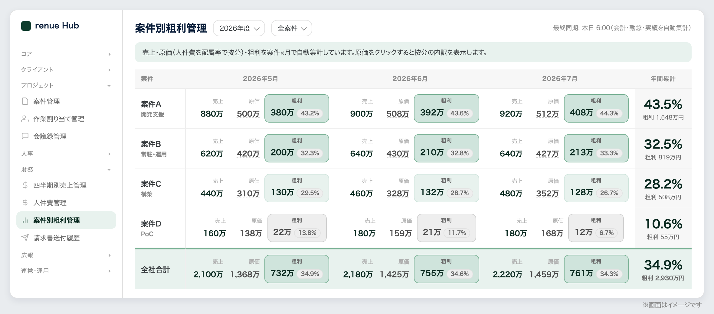Click 案件B June cost 430万

[398, 154]
